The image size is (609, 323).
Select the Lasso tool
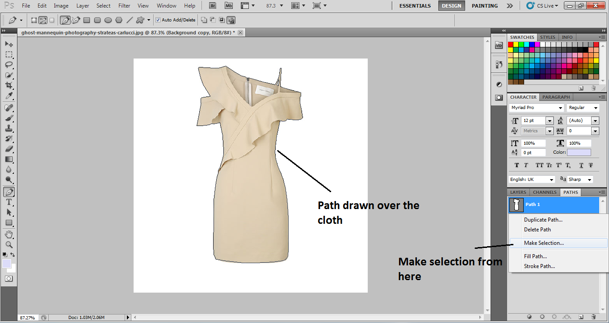click(x=9, y=64)
